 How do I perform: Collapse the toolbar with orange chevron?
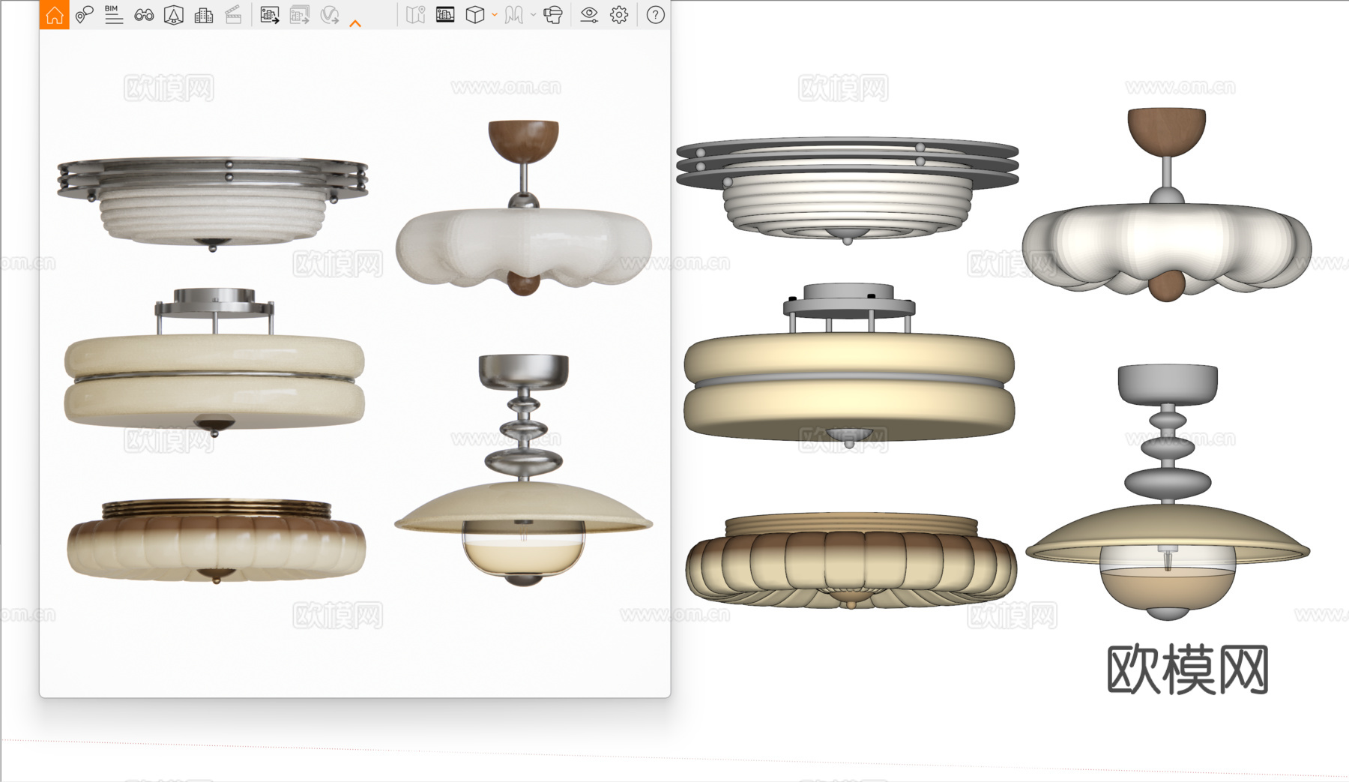coord(355,23)
